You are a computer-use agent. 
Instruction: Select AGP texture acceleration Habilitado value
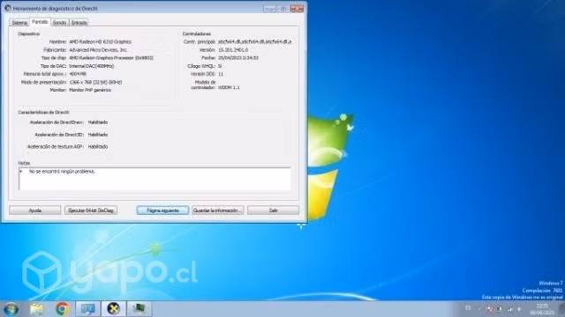(98, 147)
